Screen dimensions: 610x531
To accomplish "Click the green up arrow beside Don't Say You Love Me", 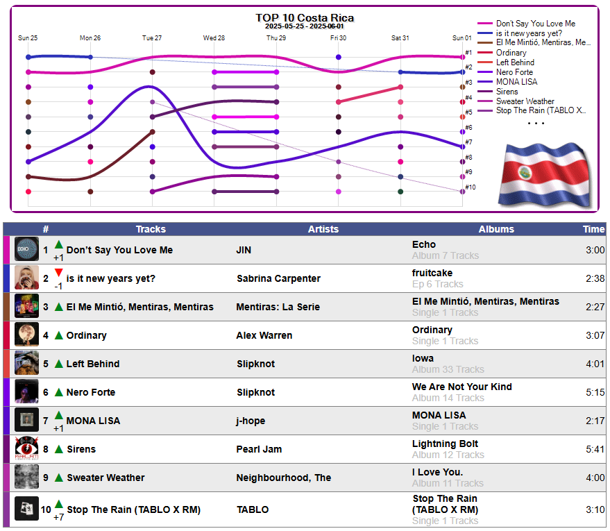I will click(59, 245).
